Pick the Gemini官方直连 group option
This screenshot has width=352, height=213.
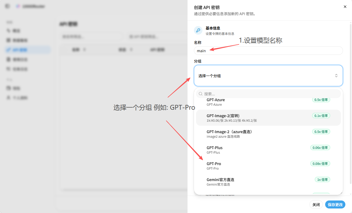[x=268, y=182]
